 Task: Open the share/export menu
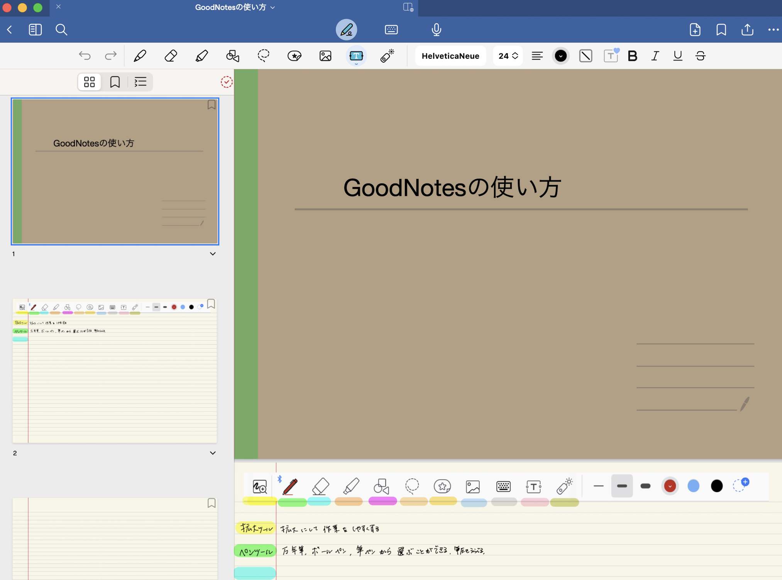747,30
